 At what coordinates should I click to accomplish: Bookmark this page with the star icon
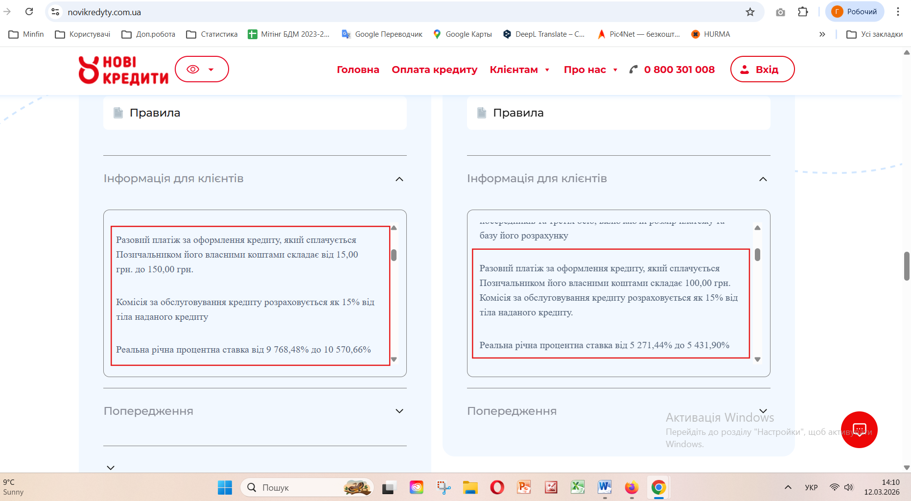pyautogui.click(x=750, y=12)
